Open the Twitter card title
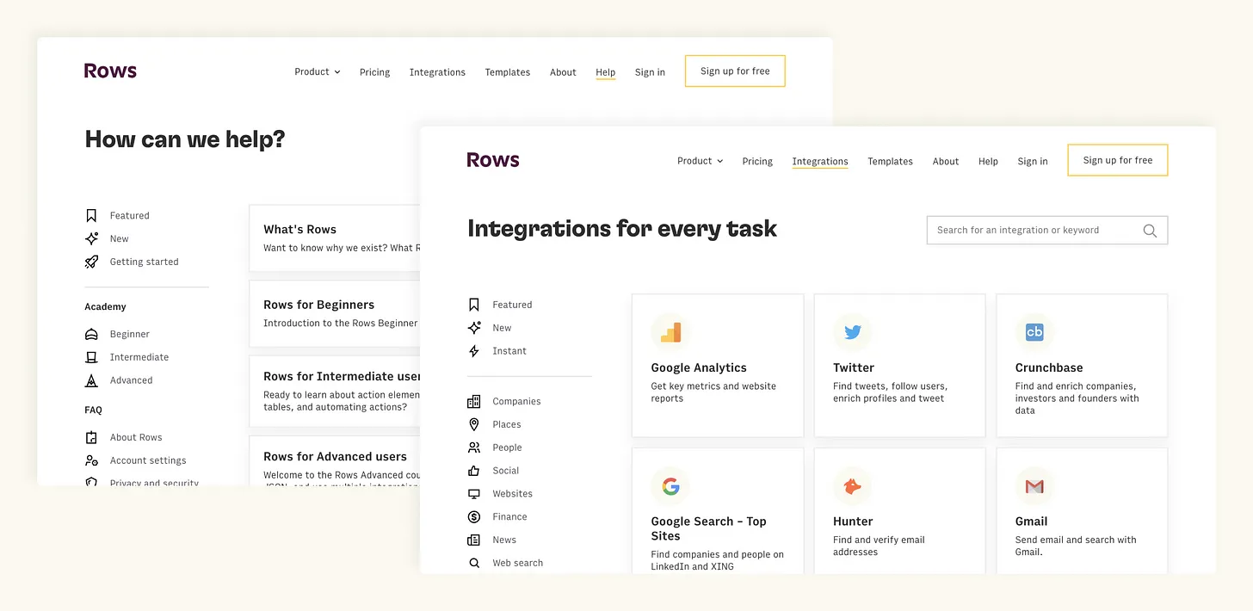The height and width of the screenshot is (611, 1253). 854,367
